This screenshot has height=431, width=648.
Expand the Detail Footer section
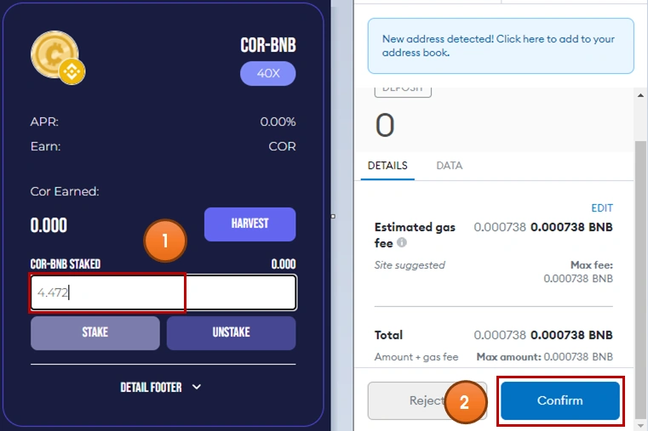161,388
